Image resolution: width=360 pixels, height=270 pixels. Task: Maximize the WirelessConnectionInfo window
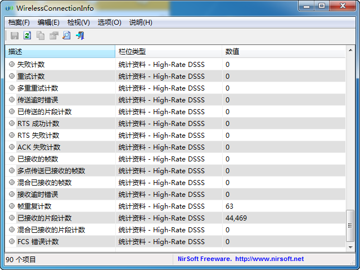click(x=322, y=6)
